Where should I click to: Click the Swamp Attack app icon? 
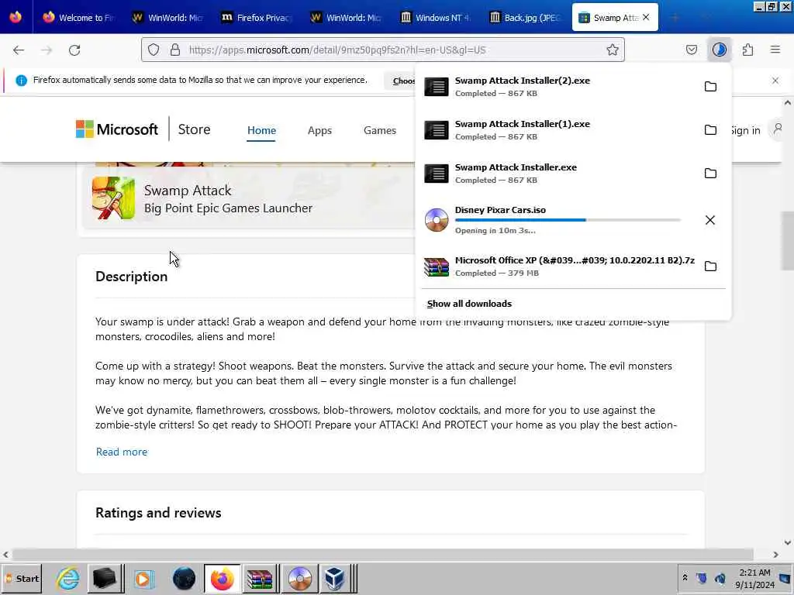pos(114,198)
